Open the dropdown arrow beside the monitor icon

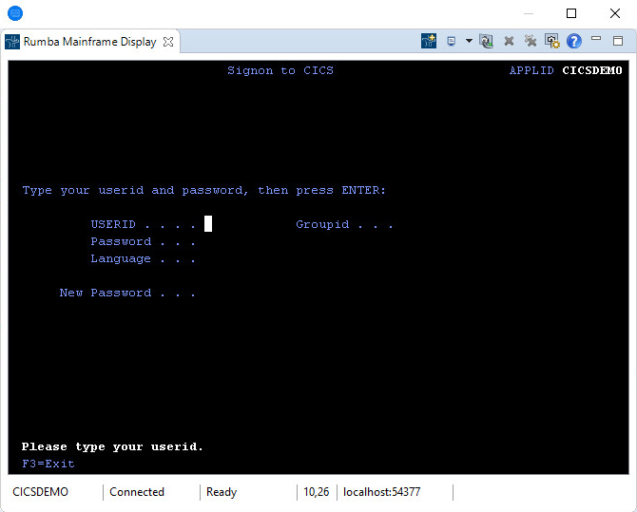[x=469, y=42]
